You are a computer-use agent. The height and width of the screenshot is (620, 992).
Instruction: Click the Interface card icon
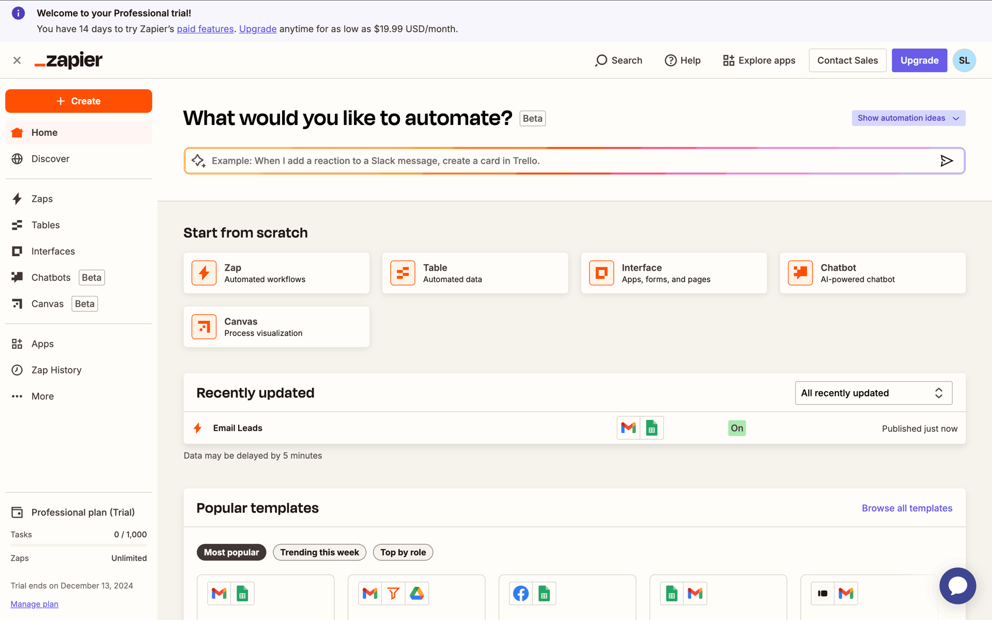pyautogui.click(x=601, y=273)
